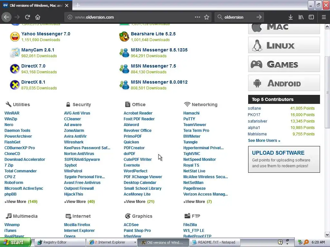Click the Upload Software banner
This screenshot has width=330, height=247.
pos(284,159)
